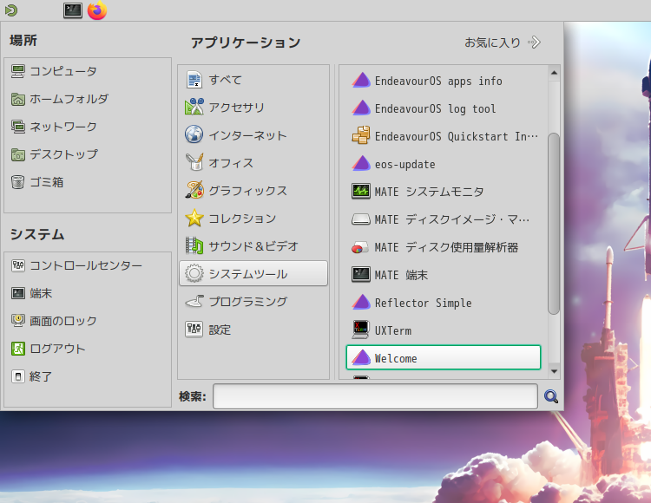Image resolution: width=651 pixels, height=503 pixels.
Task: Open the ゴミ箱 trash icon
Action: (x=18, y=182)
